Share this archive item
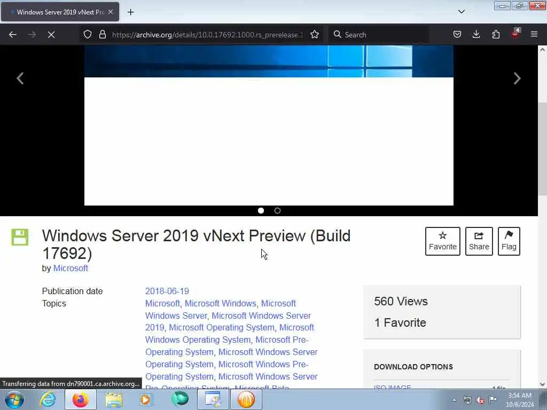 click(x=479, y=241)
